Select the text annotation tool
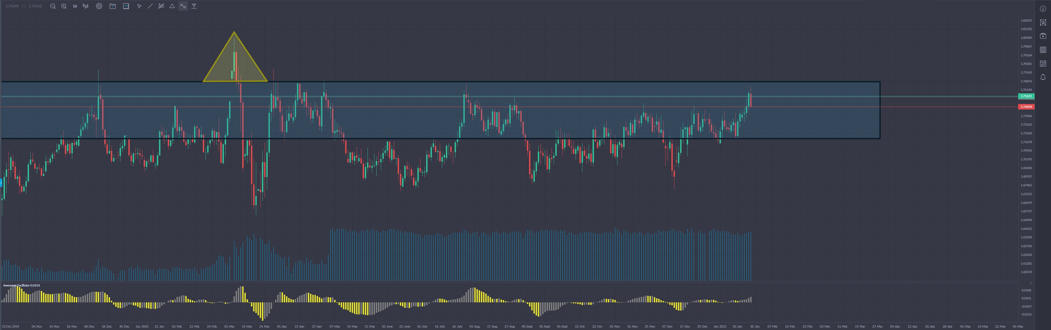Screen dimensions: 1051x330 [194, 6]
